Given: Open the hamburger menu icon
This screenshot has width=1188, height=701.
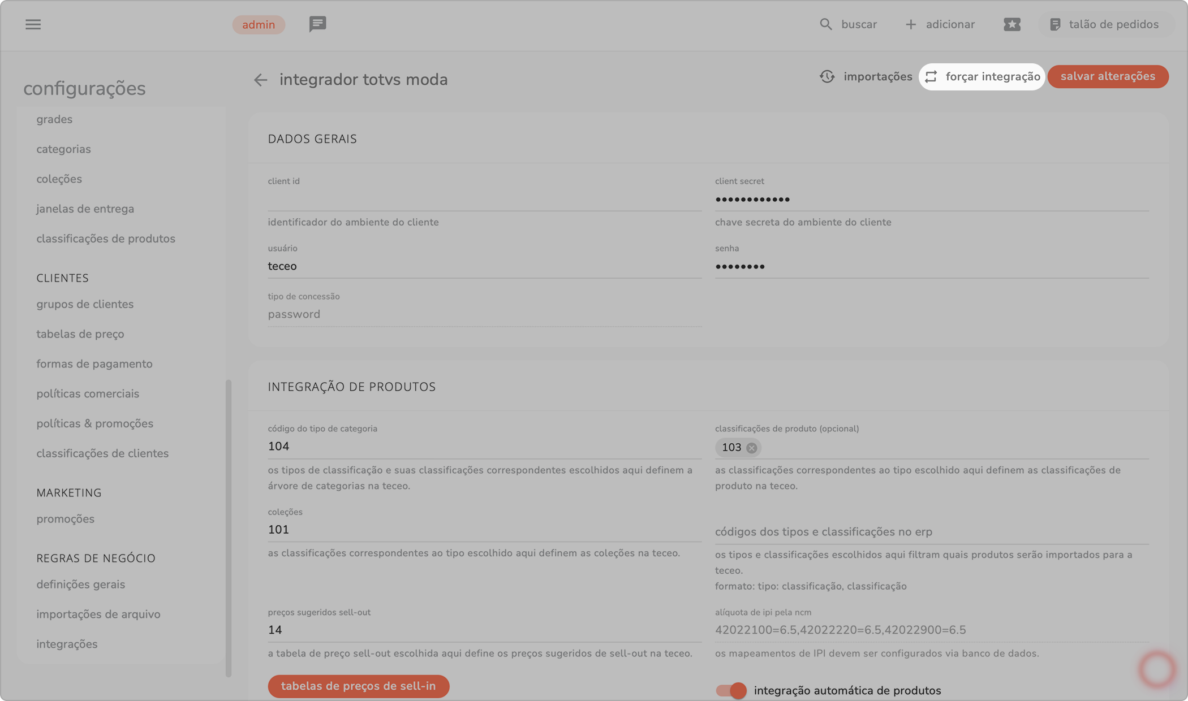Looking at the screenshot, I should [x=33, y=24].
